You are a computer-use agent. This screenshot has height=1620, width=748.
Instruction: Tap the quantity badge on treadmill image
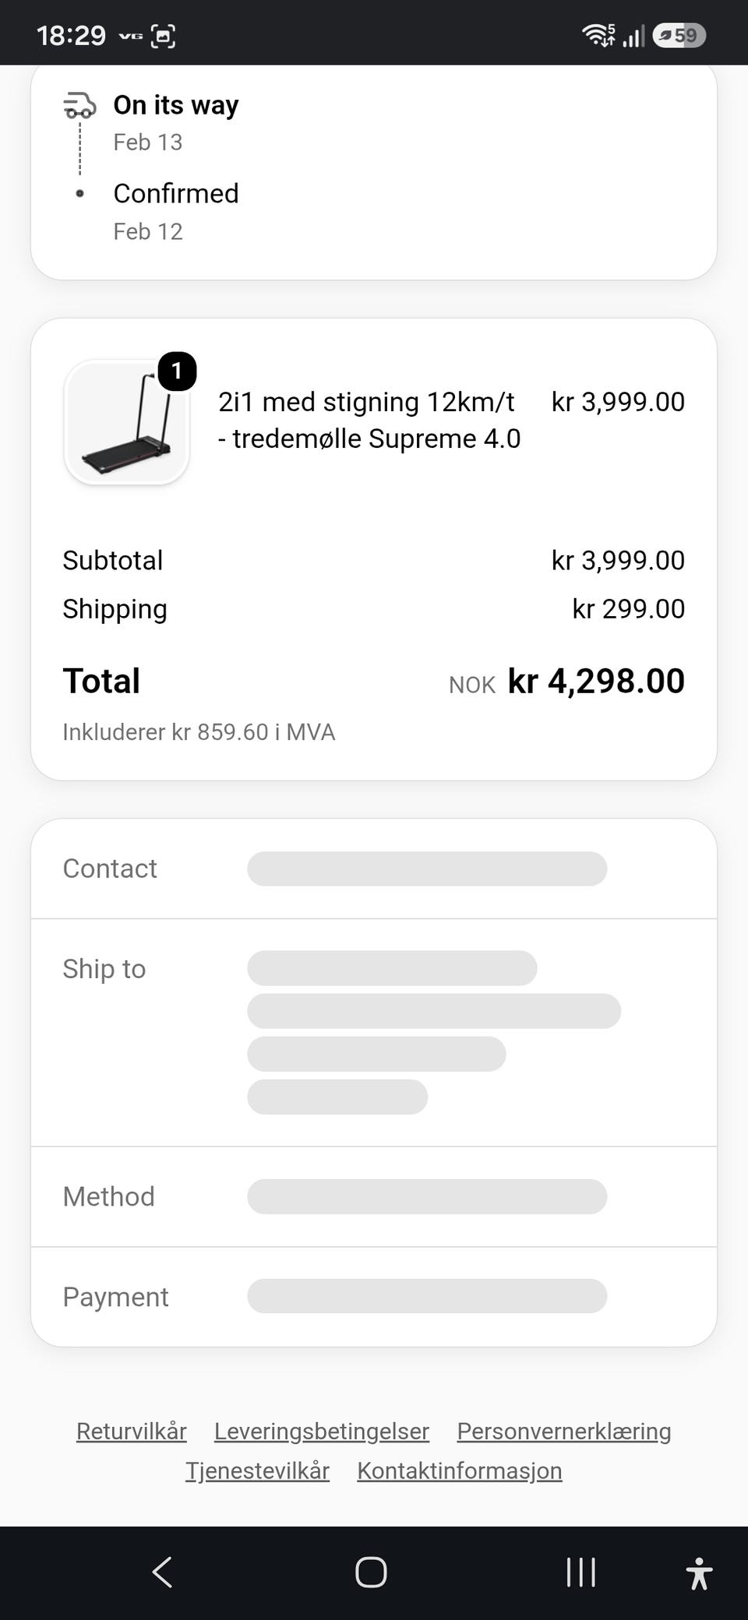click(x=177, y=372)
